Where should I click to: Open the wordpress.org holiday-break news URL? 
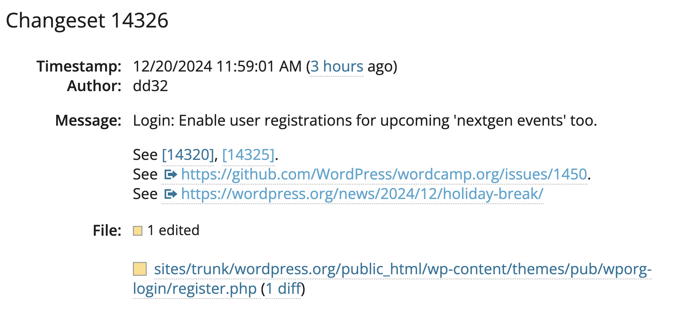coord(362,194)
